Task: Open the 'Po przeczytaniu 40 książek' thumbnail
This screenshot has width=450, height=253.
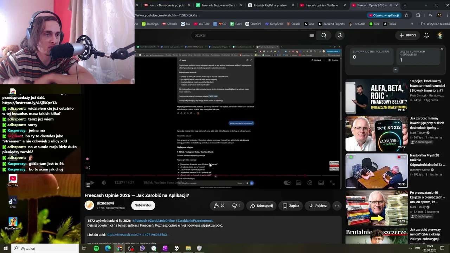Action: point(377,208)
